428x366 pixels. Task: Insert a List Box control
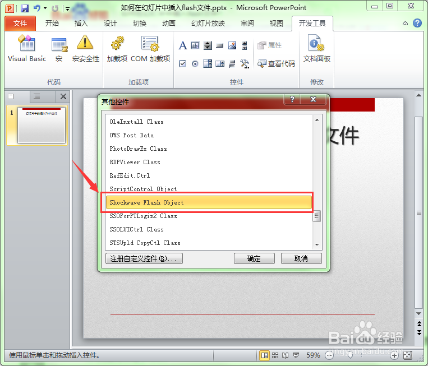point(220,64)
